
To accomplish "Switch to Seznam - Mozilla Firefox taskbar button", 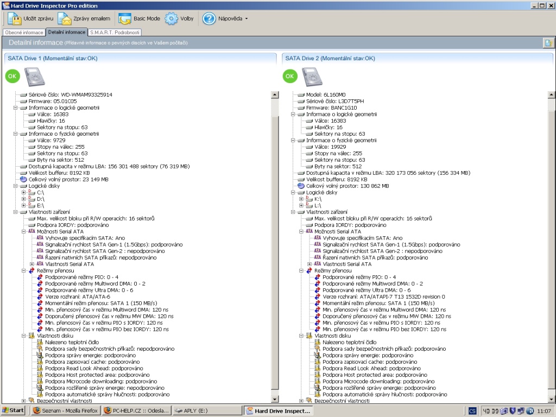I will click(65, 410).
